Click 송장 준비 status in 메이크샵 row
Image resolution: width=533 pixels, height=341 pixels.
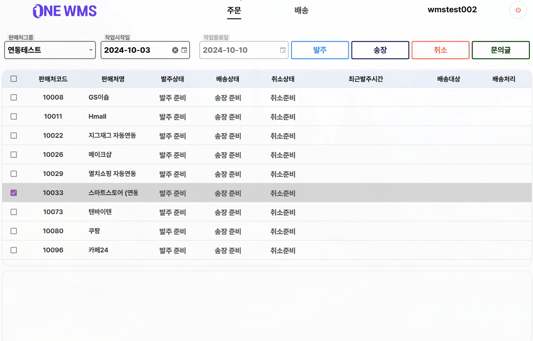click(228, 155)
